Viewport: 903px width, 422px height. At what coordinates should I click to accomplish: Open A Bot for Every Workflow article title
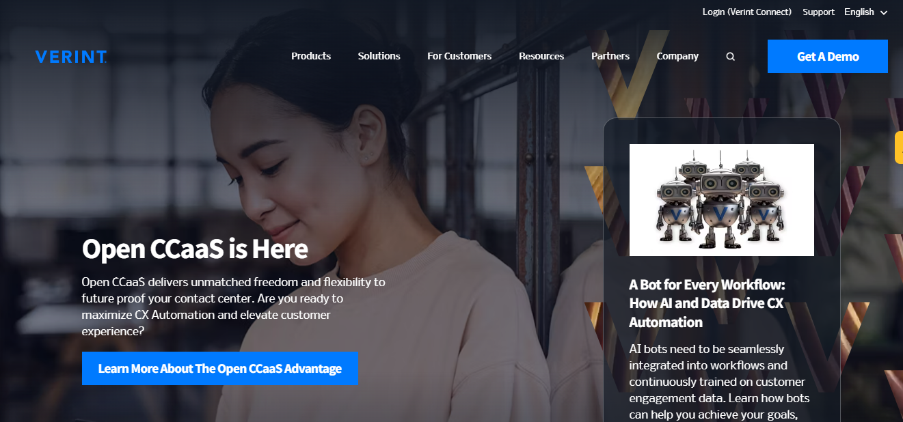(x=707, y=303)
